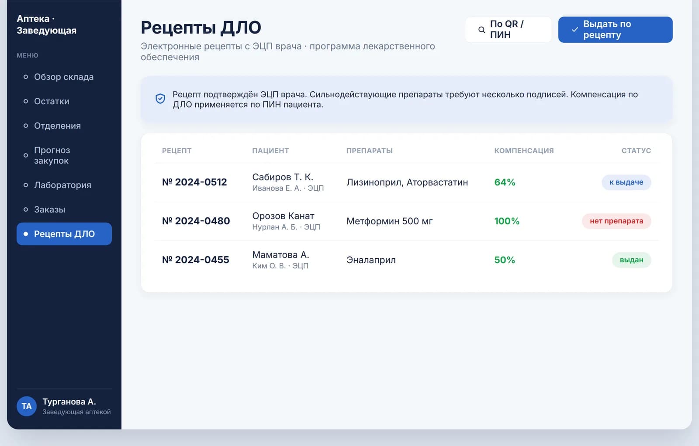This screenshot has width=699, height=446.
Task: Select Прогноз закупок in the menu
Action: [x=64, y=155]
